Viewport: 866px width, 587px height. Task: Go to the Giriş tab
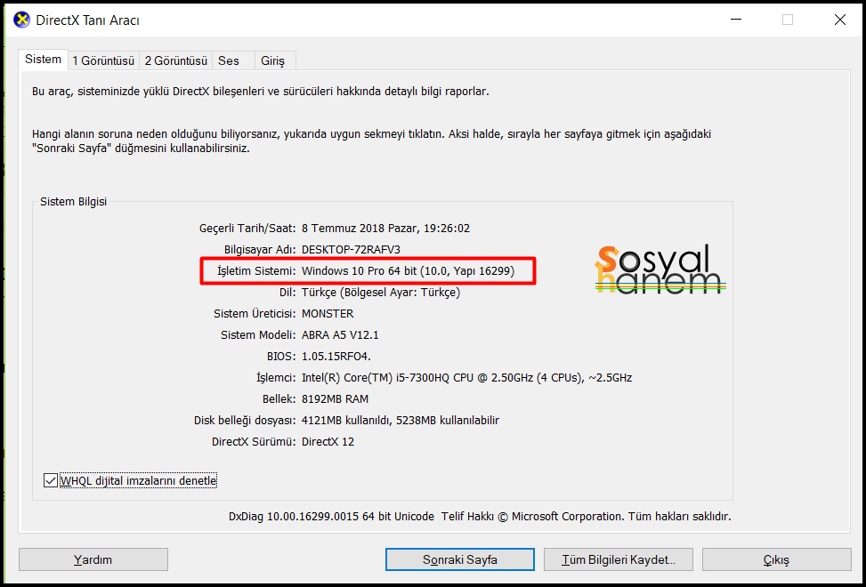click(272, 60)
